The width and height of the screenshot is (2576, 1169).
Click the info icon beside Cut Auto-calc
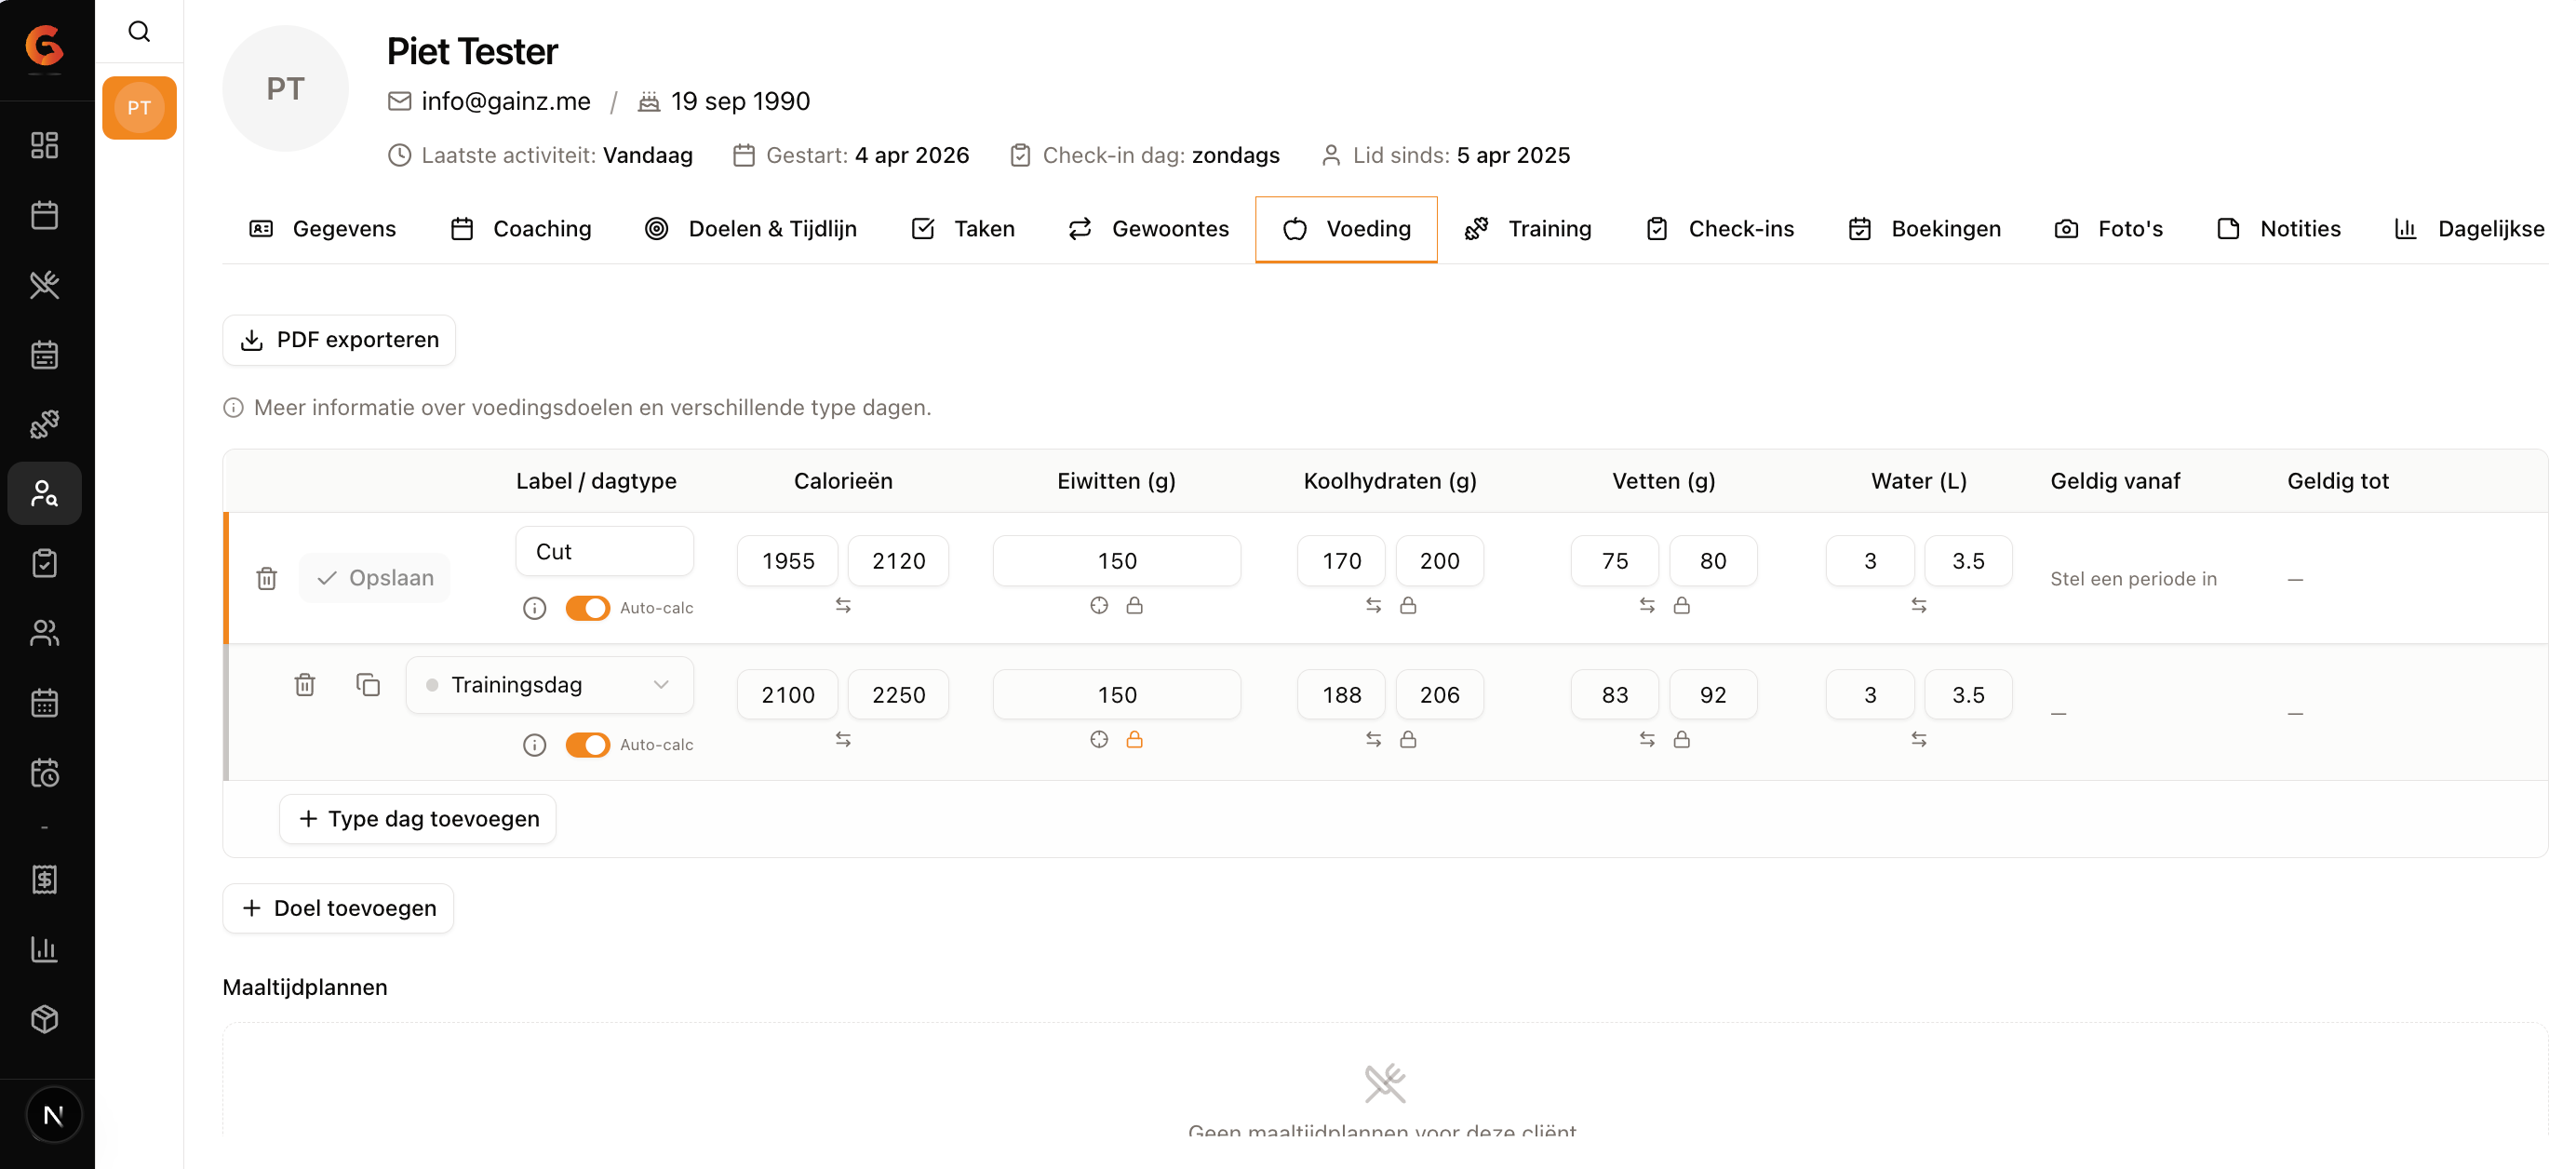pyautogui.click(x=535, y=608)
